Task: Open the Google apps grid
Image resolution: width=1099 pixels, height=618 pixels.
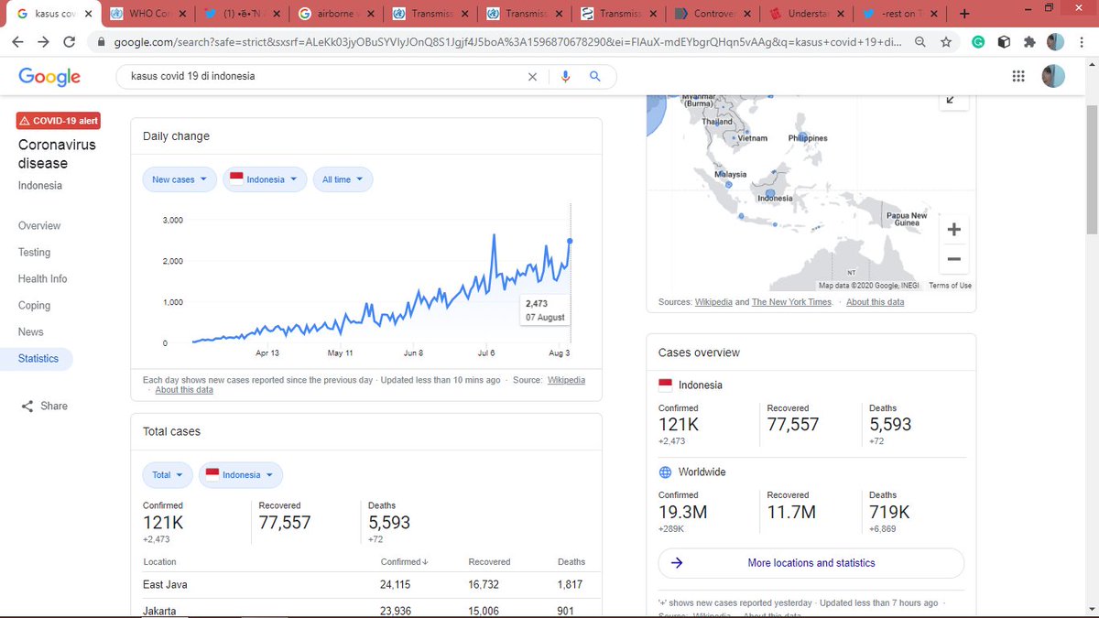Action: tap(1017, 77)
